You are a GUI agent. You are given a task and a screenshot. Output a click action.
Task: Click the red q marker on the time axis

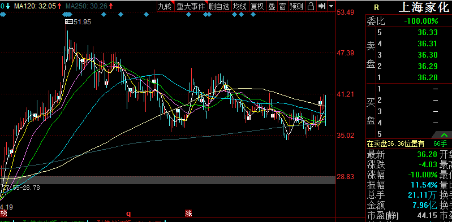tap(128, 214)
